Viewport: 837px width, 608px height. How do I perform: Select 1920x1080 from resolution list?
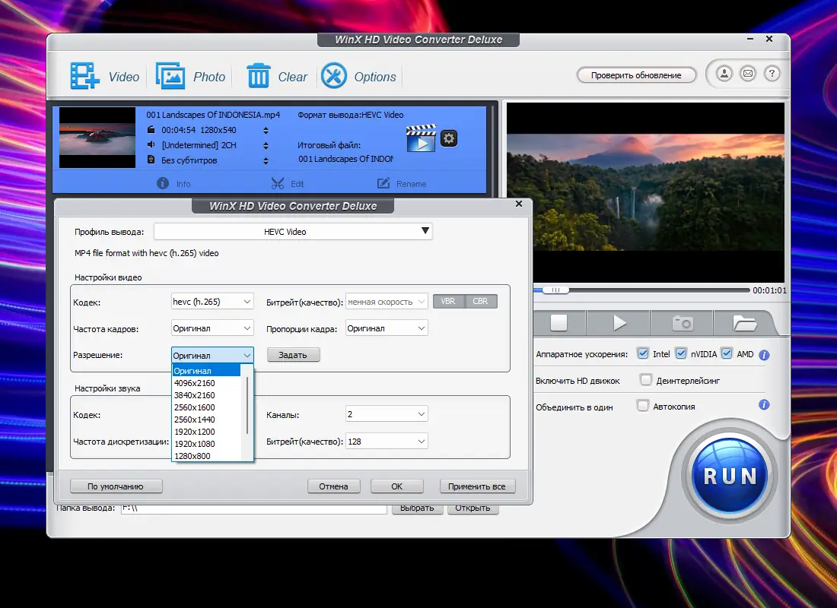[x=195, y=444]
